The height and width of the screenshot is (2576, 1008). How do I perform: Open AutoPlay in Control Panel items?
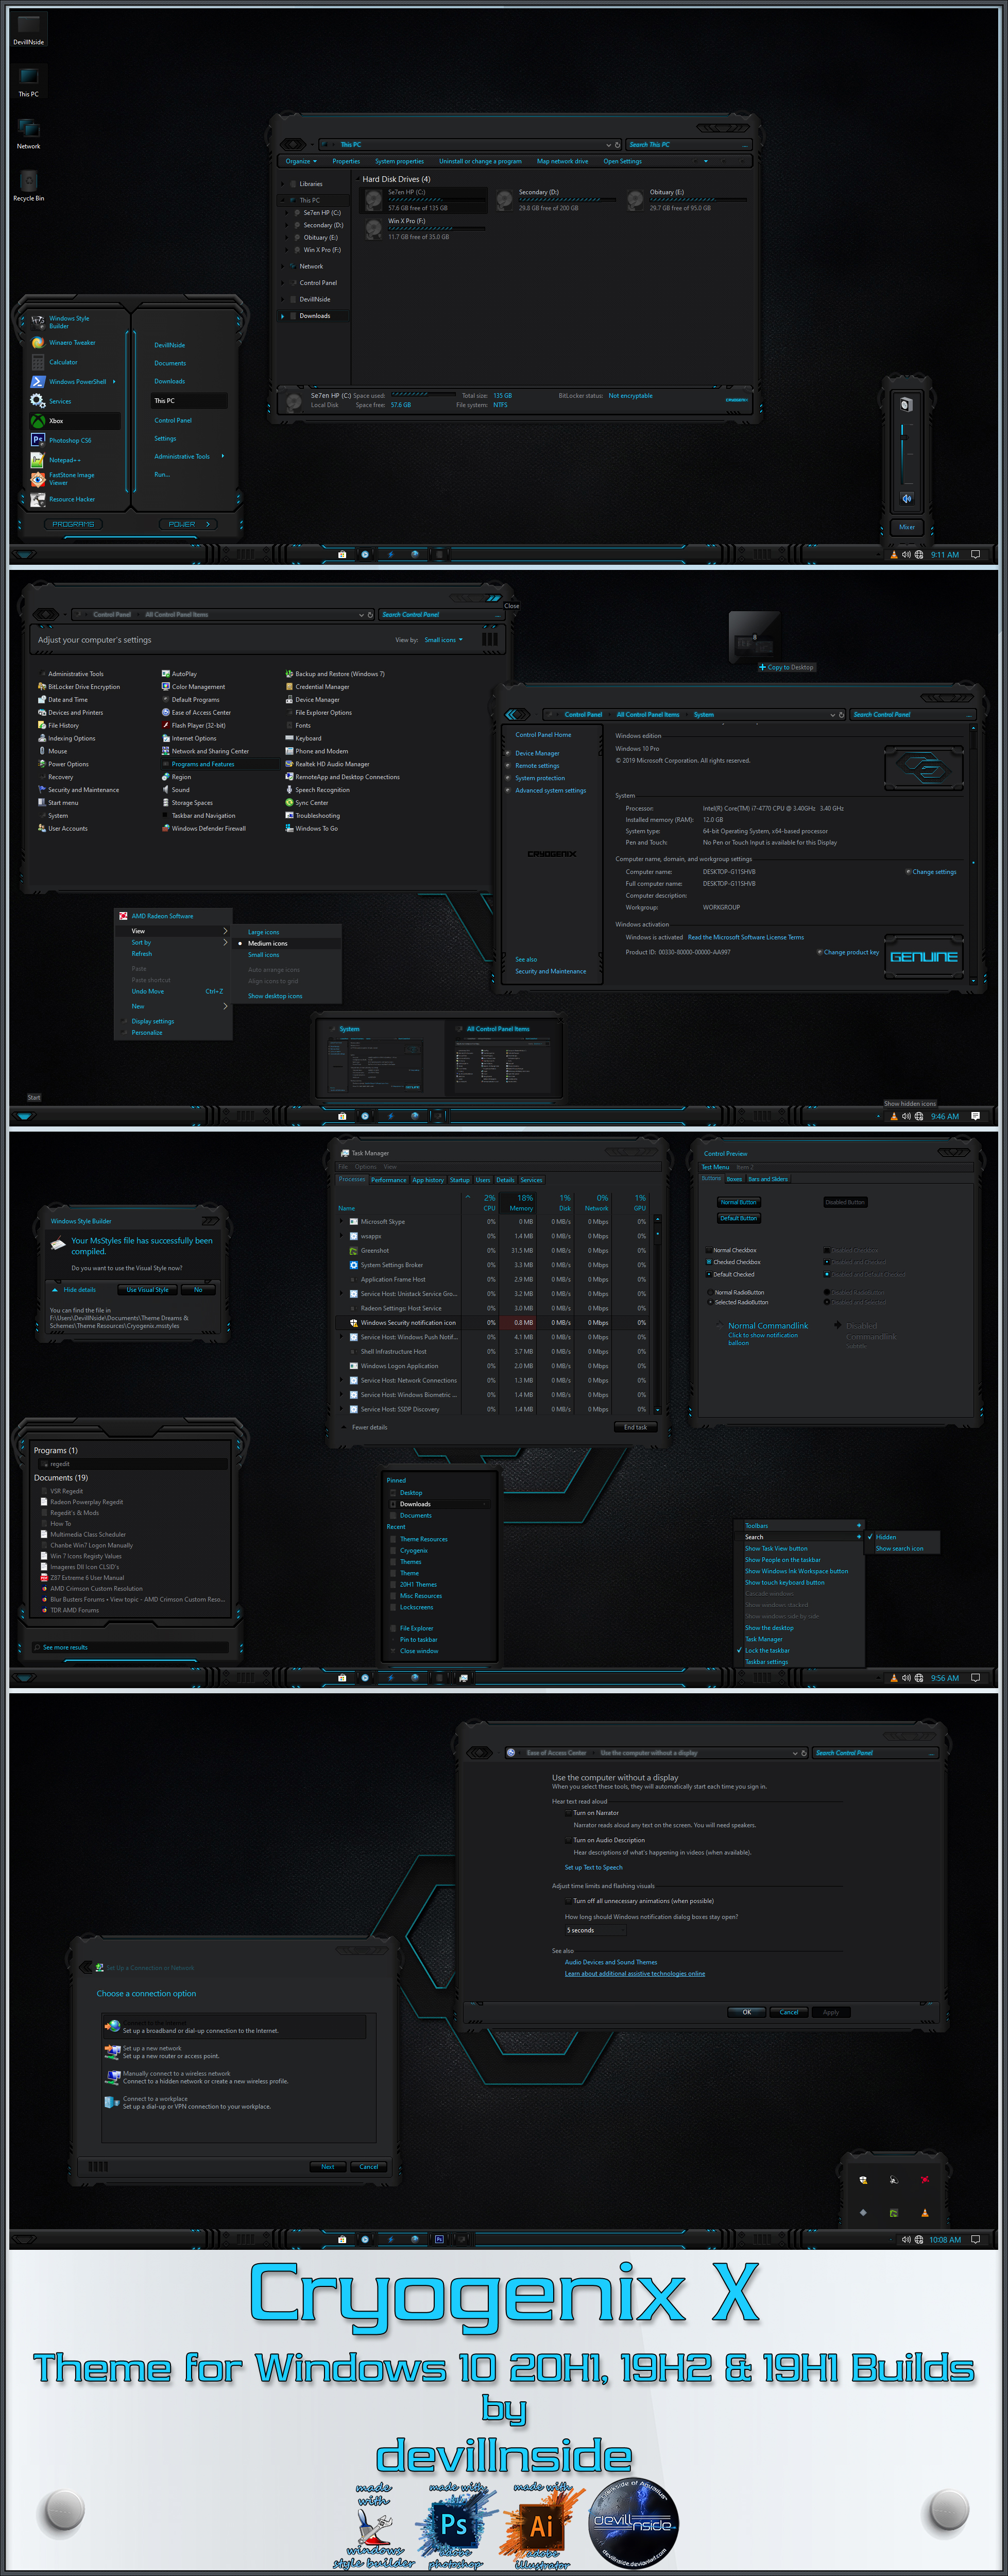[179, 674]
